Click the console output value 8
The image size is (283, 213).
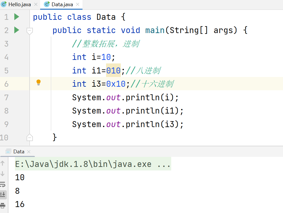click(x=17, y=191)
